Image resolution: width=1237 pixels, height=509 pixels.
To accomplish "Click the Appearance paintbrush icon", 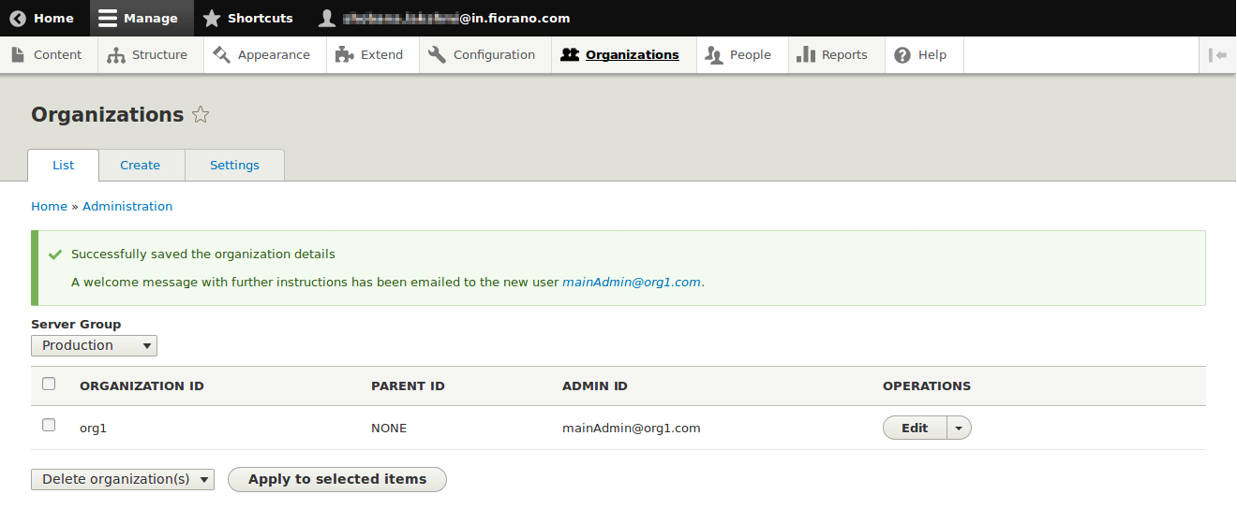I will coord(222,55).
